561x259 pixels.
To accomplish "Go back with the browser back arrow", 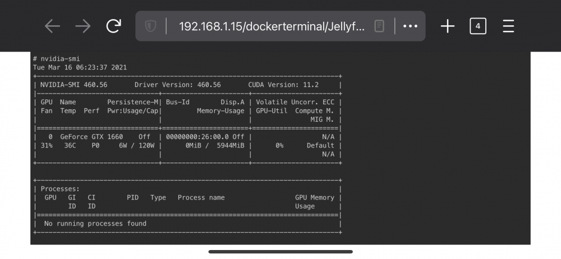I will point(52,26).
